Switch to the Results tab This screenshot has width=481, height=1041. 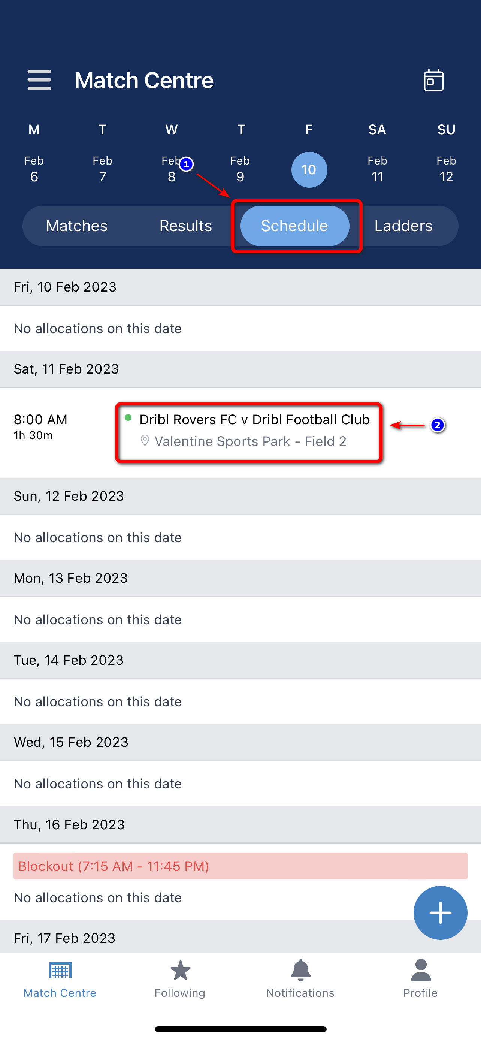click(x=186, y=226)
